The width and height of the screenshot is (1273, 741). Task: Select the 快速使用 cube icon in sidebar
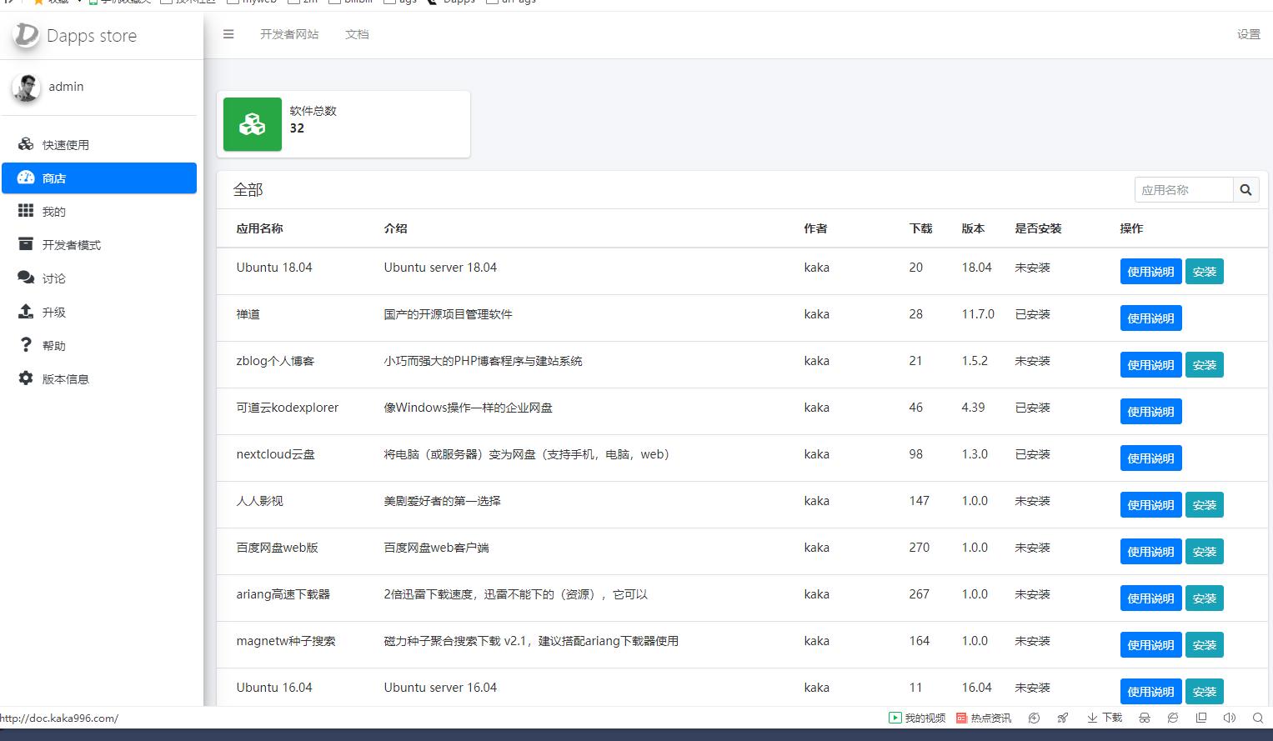[x=25, y=143]
